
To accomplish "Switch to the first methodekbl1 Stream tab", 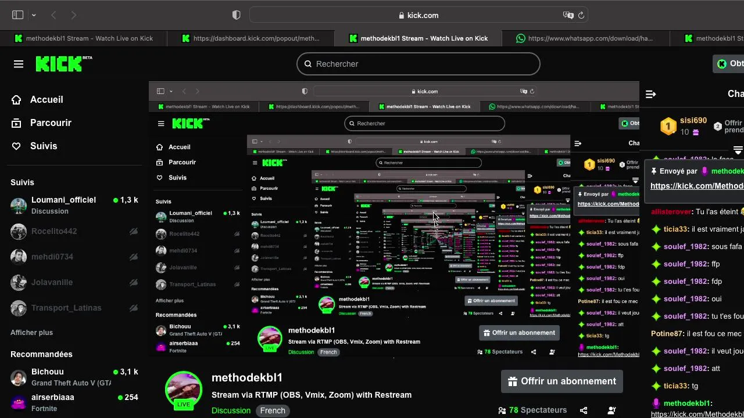I will click(x=84, y=38).
